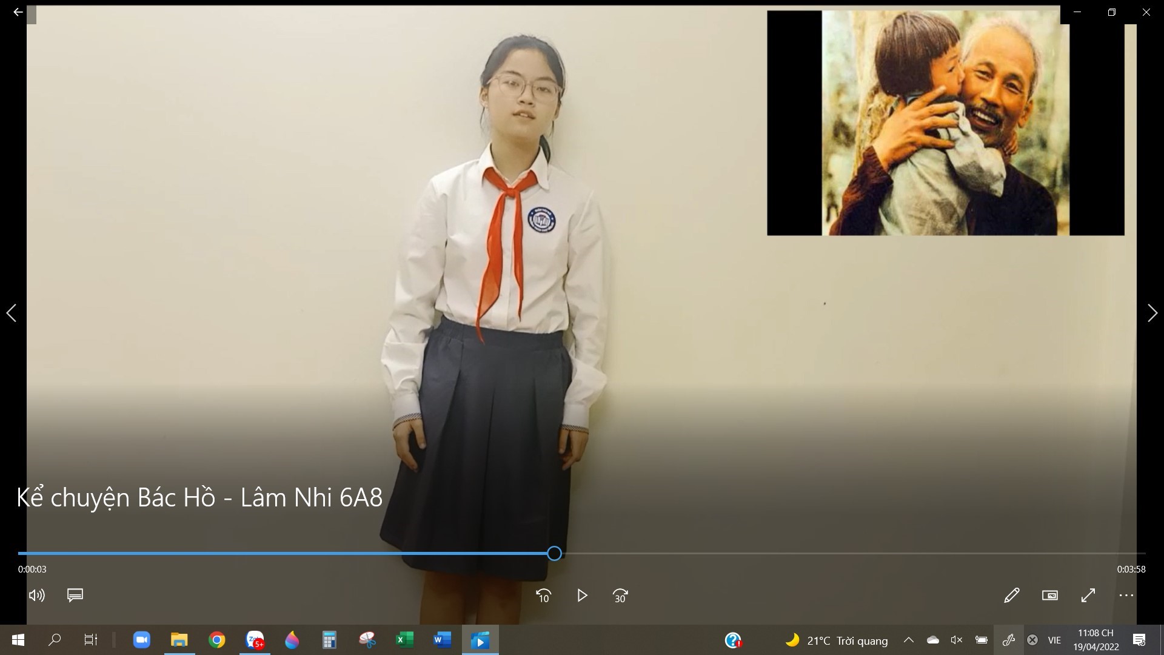Open the Edit pencil tool
Screen dimensions: 1164x655
point(1011,596)
